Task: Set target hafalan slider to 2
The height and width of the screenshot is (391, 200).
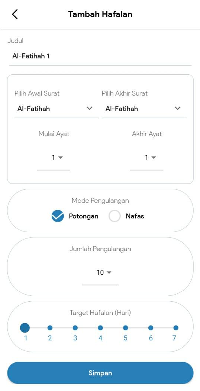Action: [50, 328]
